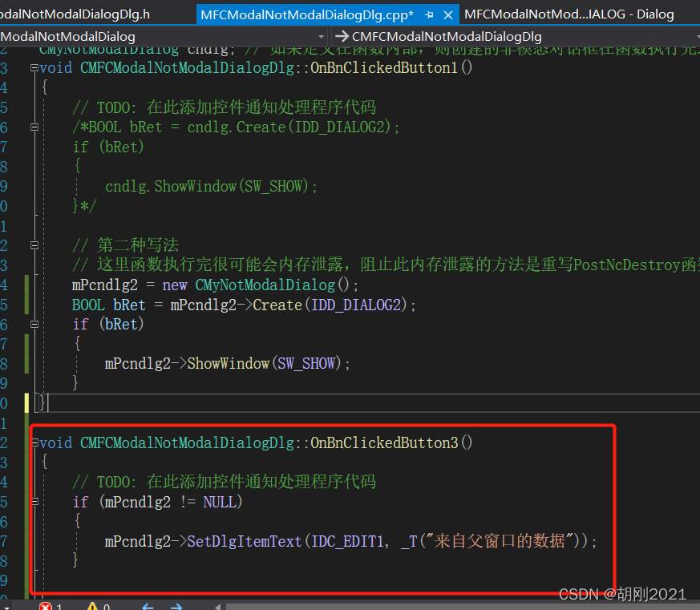This screenshot has height=610, width=700.
Task: Click the TODO comment inside OnBnClickedButton3
Action: 224,482
